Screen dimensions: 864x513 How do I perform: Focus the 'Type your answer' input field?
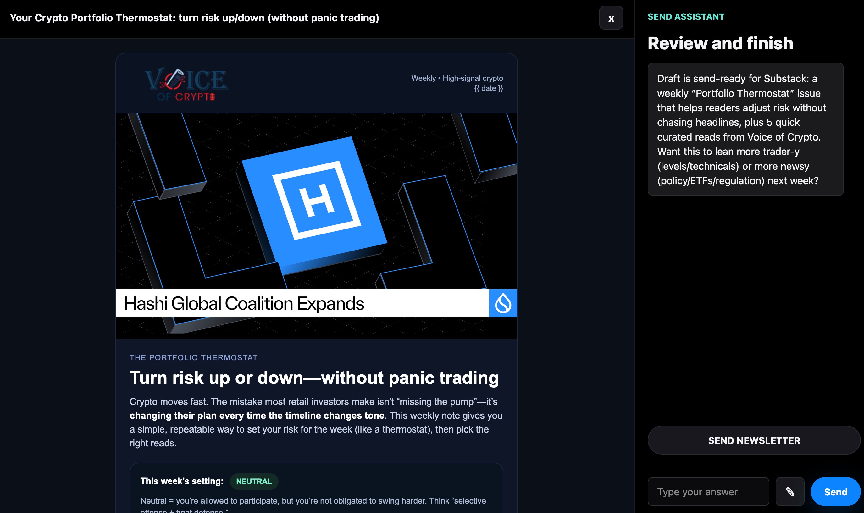point(708,491)
